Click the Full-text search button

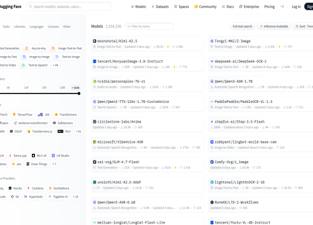click(x=243, y=26)
